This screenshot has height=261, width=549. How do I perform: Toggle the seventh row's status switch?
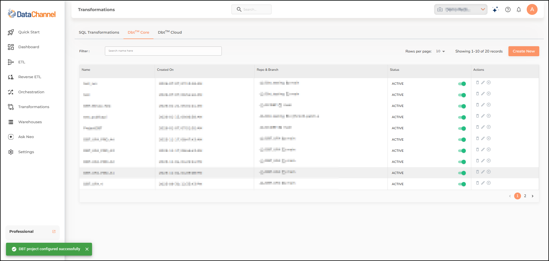(x=462, y=151)
